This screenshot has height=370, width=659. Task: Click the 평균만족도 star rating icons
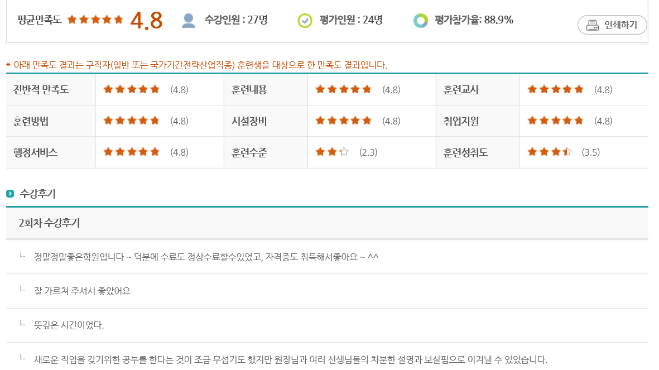pyautogui.click(x=95, y=20)
